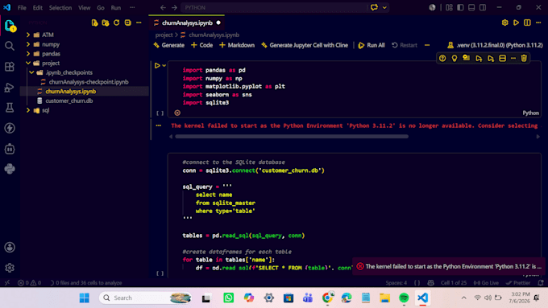
Task: Open the Edit menu
Action: tap(37, 7)
